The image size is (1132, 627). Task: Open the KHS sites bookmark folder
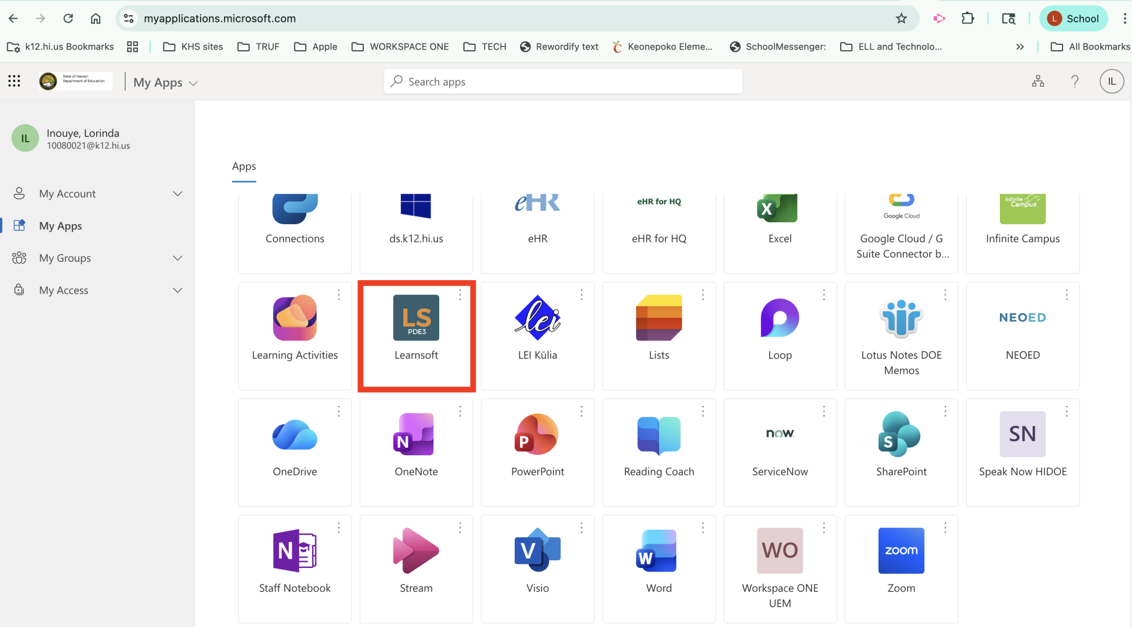coord(193,47)
